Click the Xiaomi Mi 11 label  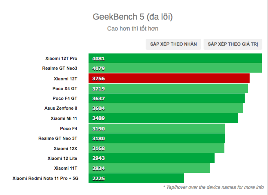[x=64, y=118]
